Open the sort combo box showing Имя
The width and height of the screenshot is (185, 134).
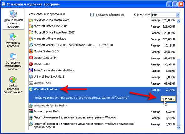[x=166, y=15]
